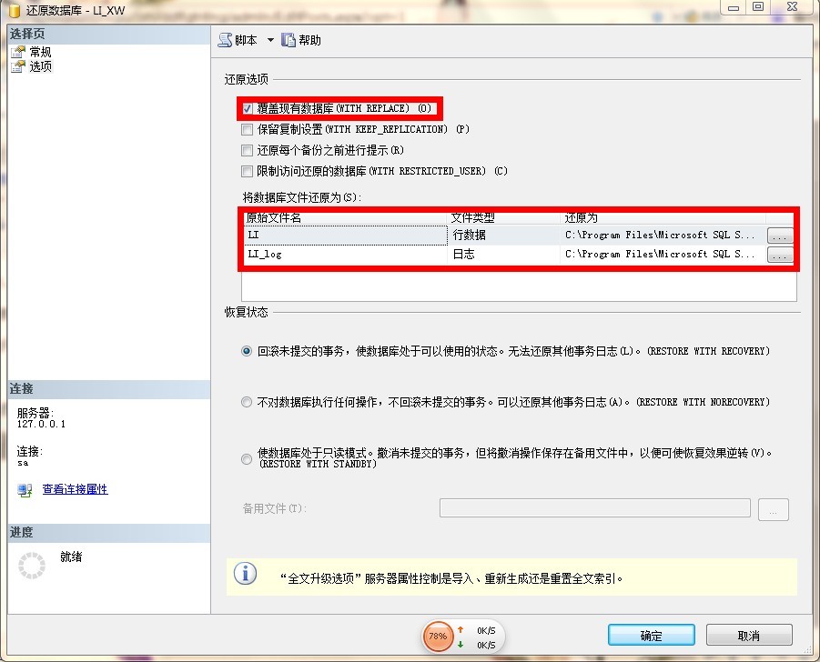
Task: Click the 备用文件 input field
Action: (x=595, y=507)
